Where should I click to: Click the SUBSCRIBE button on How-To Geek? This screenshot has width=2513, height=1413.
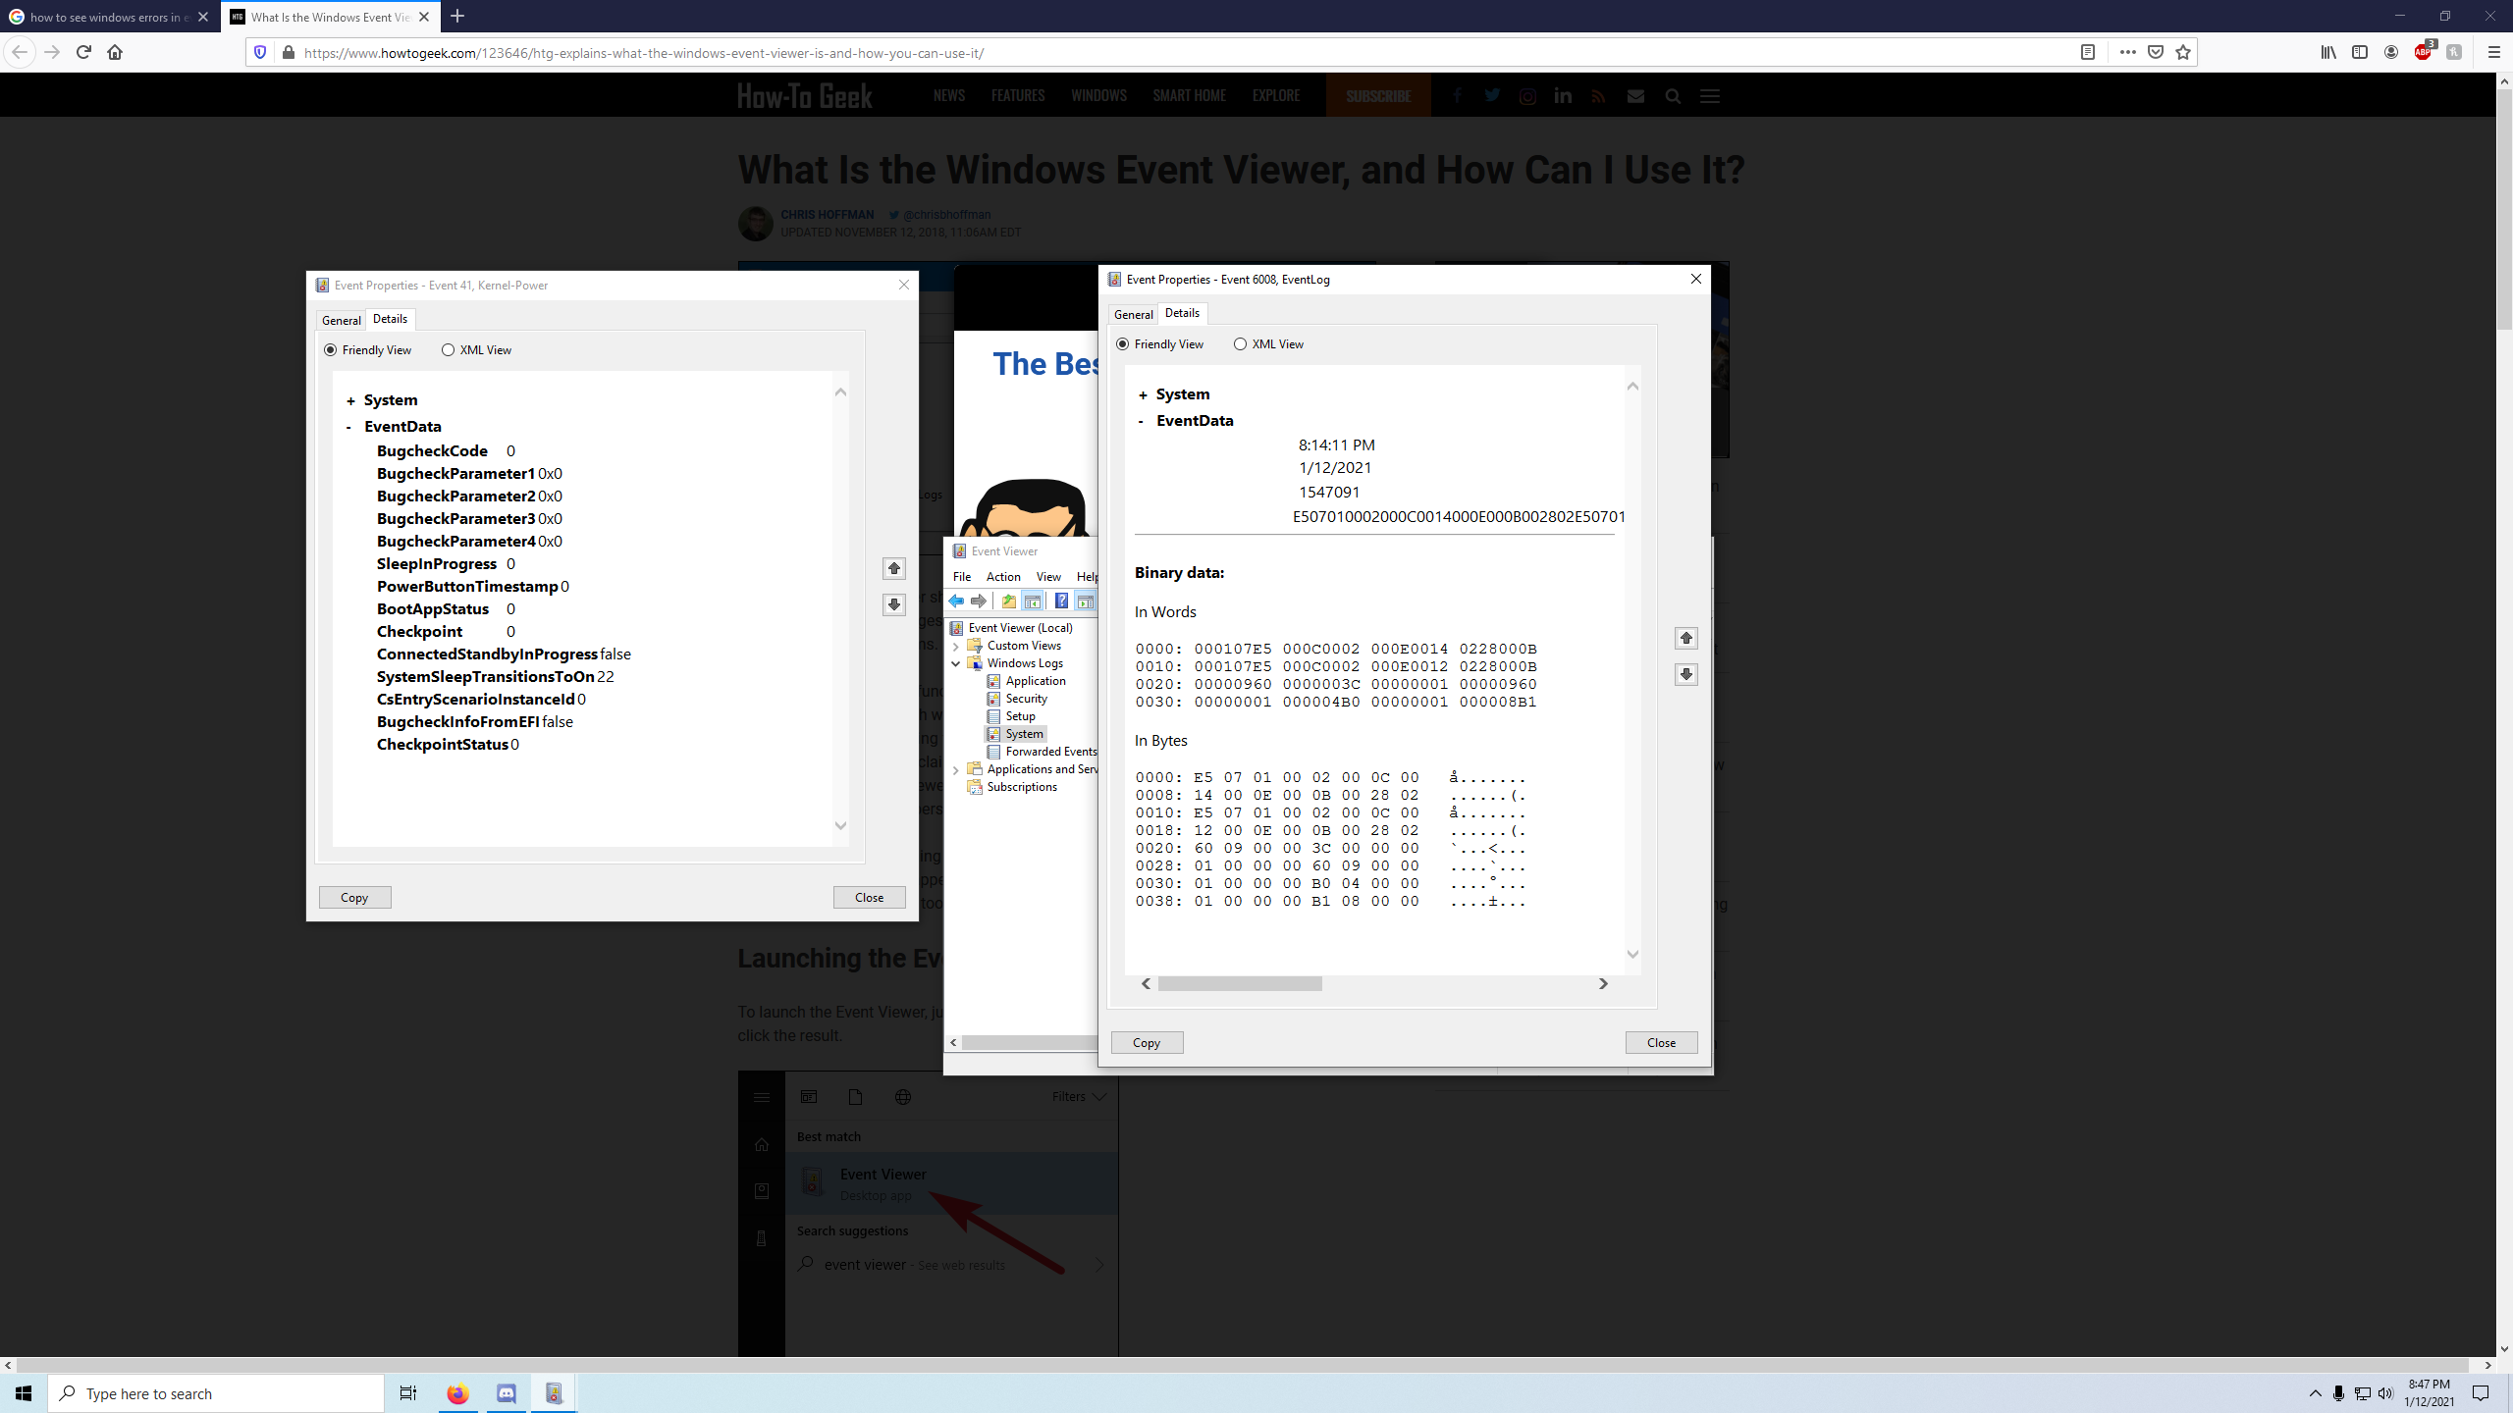(x=1378, y=96)
